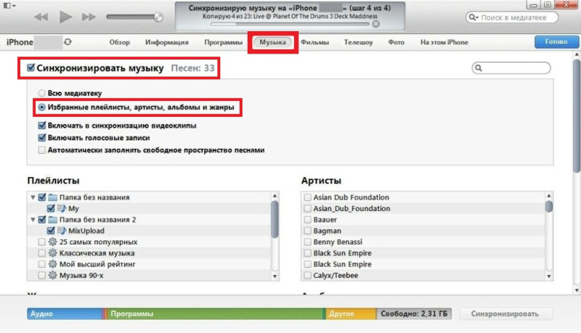Image resolution: width=581 pixels, height=333 pixels.
Task: Uncheck Синхронизировать музыку checkbox
Action: click(31, 67)
